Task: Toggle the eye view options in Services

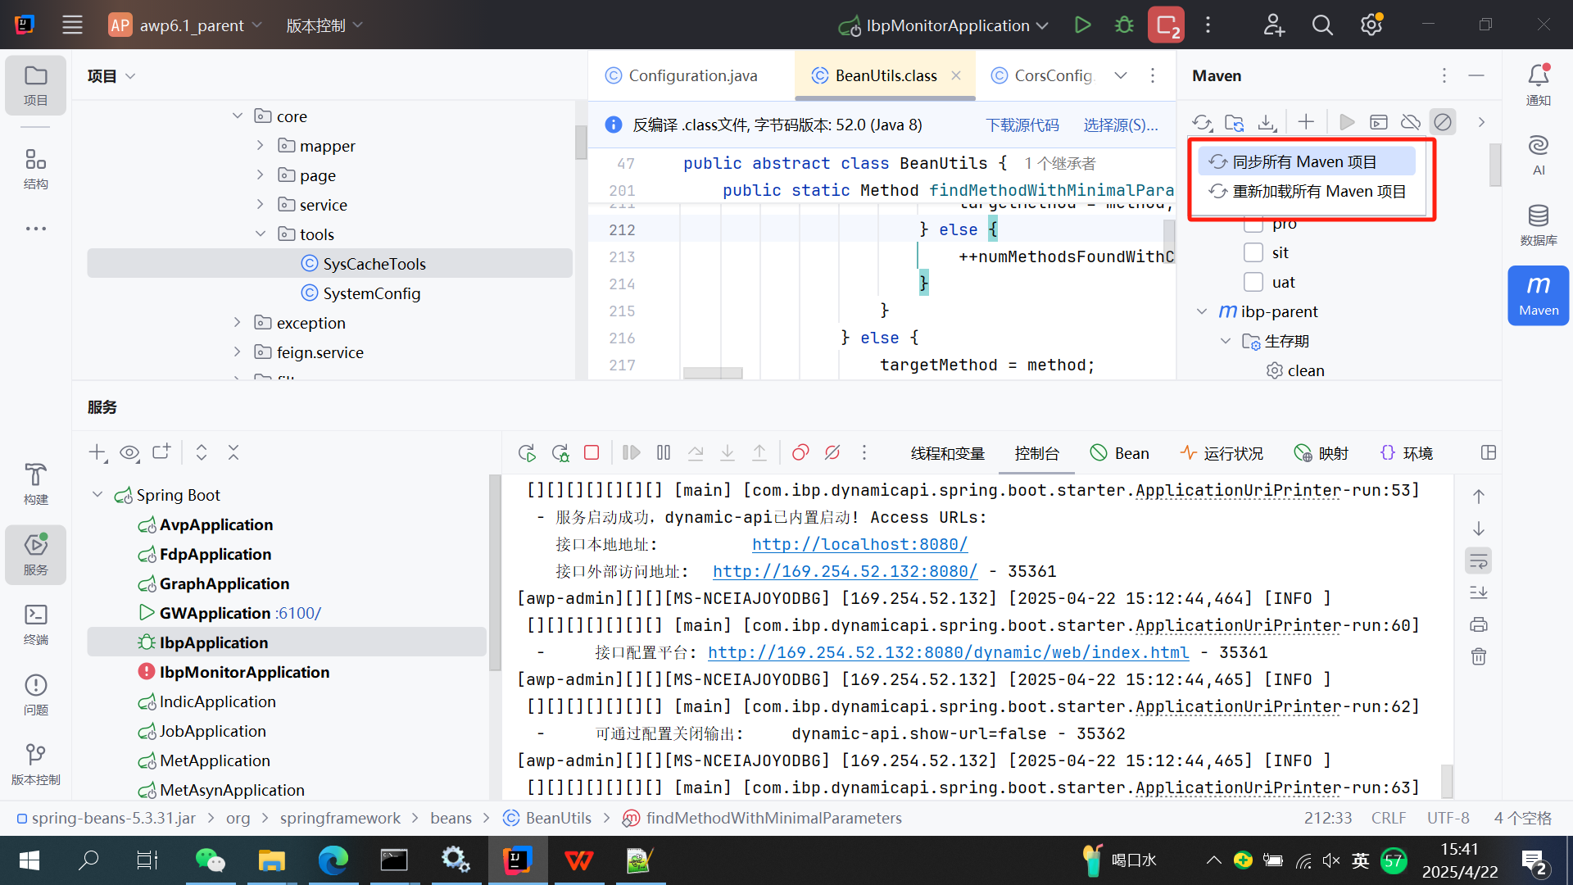Action: (x=129, y=452)
